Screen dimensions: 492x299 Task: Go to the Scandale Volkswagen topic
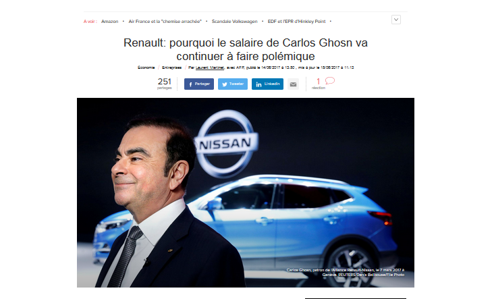click(234, 22)
